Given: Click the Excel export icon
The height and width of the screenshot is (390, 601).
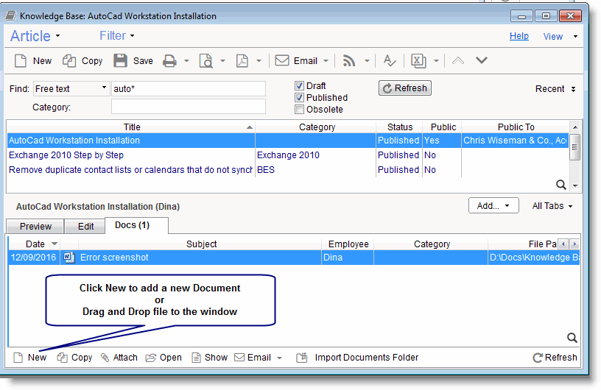Looking at the screenshot, I should 418,61.
